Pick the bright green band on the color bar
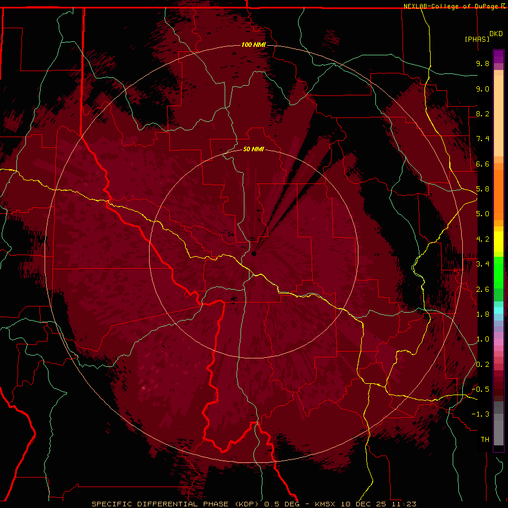Image resolution: width=508 pixels, height=508 pixels. click(x=498, y=272)
